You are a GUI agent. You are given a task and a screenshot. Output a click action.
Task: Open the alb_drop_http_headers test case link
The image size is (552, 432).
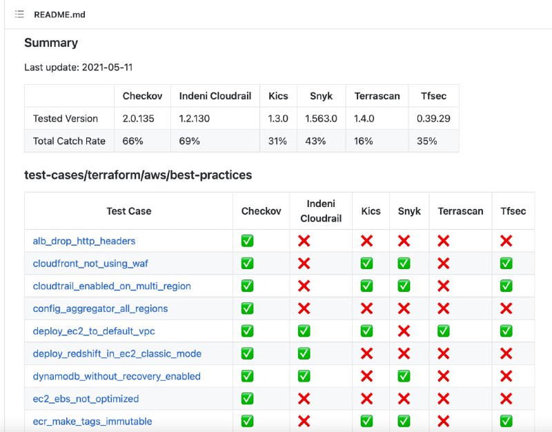pos(84,241)
